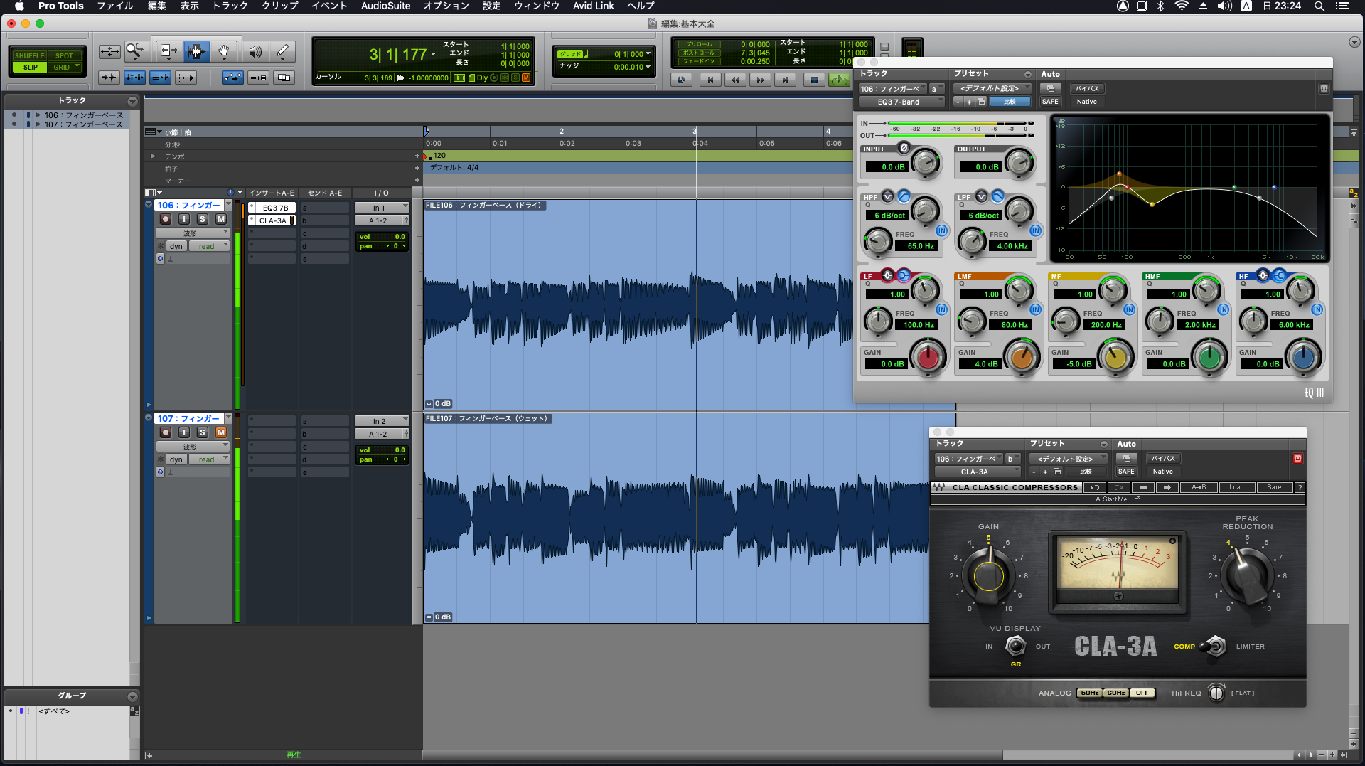
Task: Click the Wi-Fi status icon
Action: (1181, 6)
